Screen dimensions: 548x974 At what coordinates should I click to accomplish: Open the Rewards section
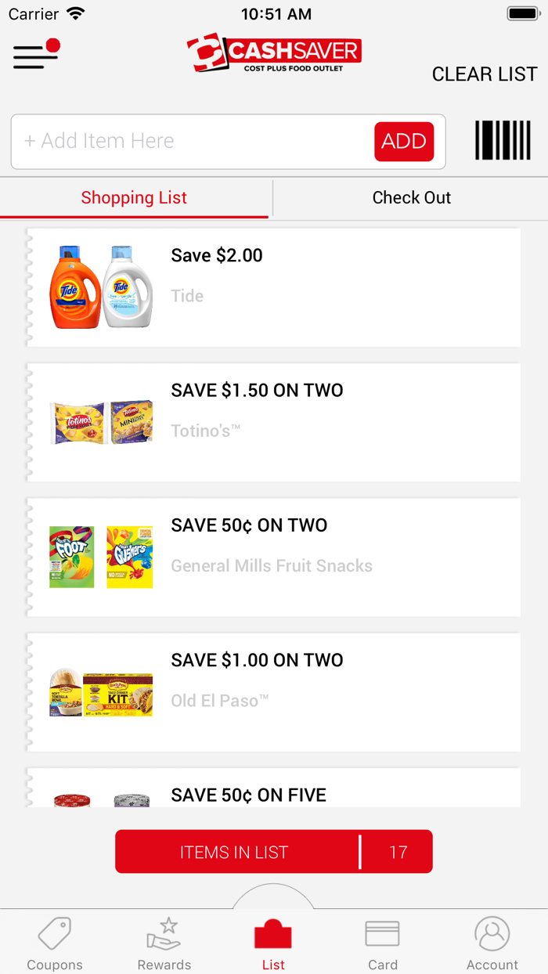164,942
